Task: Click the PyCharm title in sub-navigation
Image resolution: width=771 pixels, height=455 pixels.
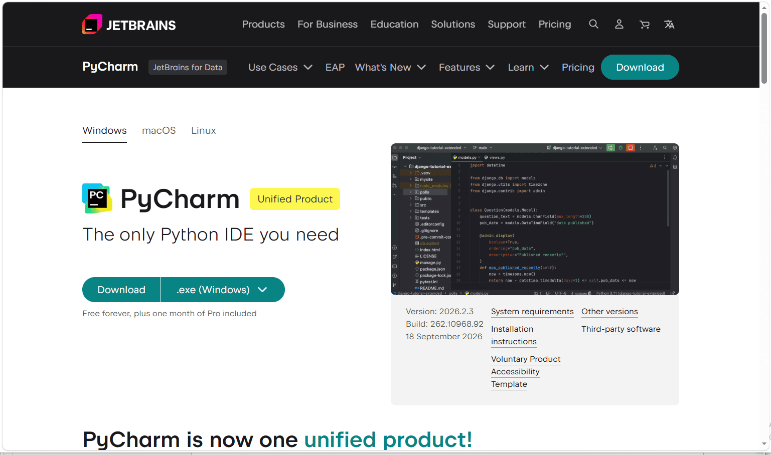Action: (x=110, y=67)
